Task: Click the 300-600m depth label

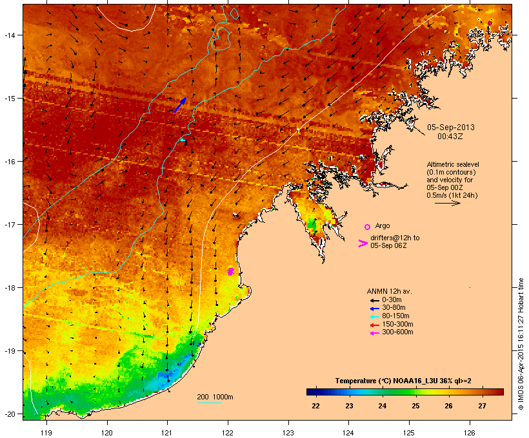Action: click(x=397, y=332)
